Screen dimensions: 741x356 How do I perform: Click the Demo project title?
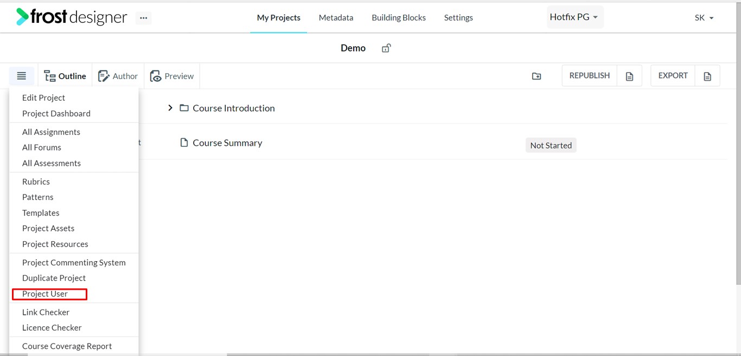(x=353, y=48)
